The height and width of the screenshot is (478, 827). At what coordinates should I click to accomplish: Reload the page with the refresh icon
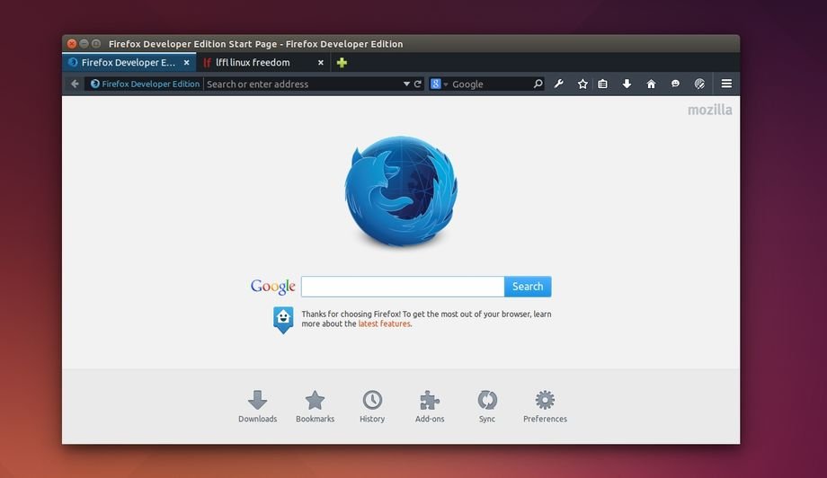418,84
